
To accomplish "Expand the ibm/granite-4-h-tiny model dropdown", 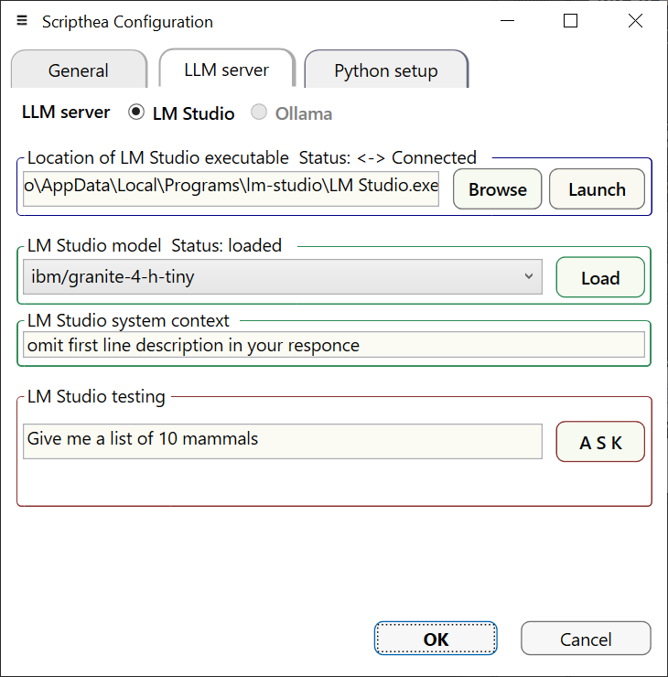I will point(282,276).
